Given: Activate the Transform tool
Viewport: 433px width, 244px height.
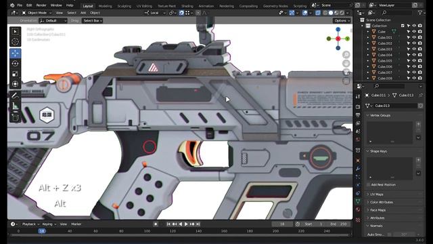Looking at the screenshot, I should (x=15, y=84).
